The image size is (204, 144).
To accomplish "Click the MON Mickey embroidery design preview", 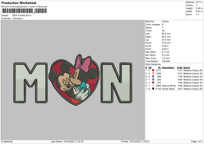I will [73, 80].
